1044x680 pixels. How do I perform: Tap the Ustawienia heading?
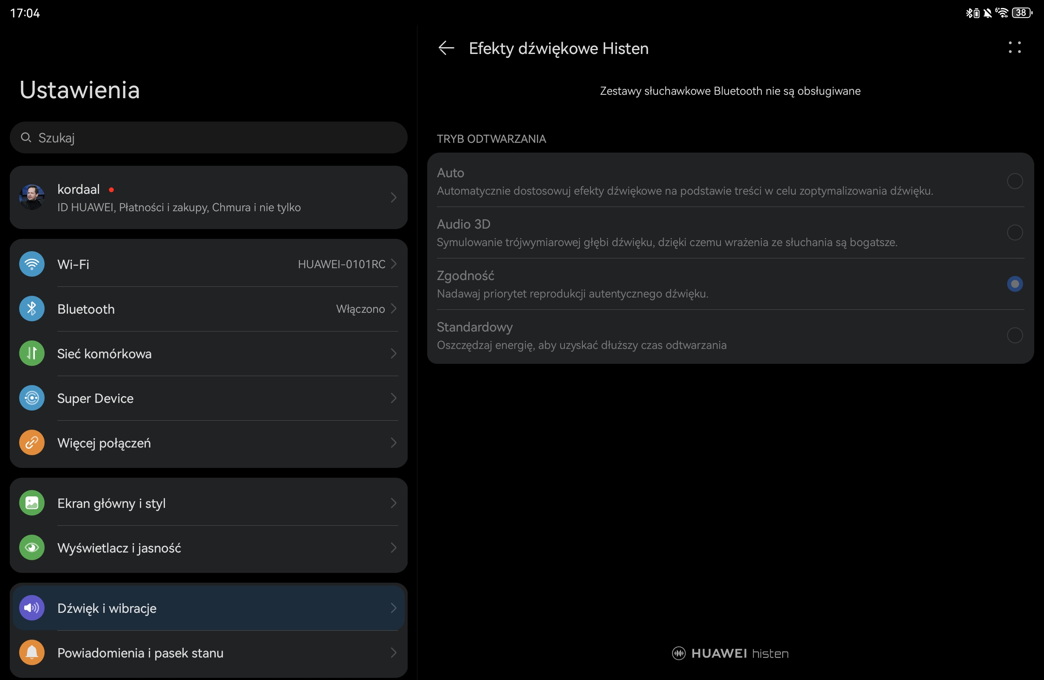click(x=79, y=90)
